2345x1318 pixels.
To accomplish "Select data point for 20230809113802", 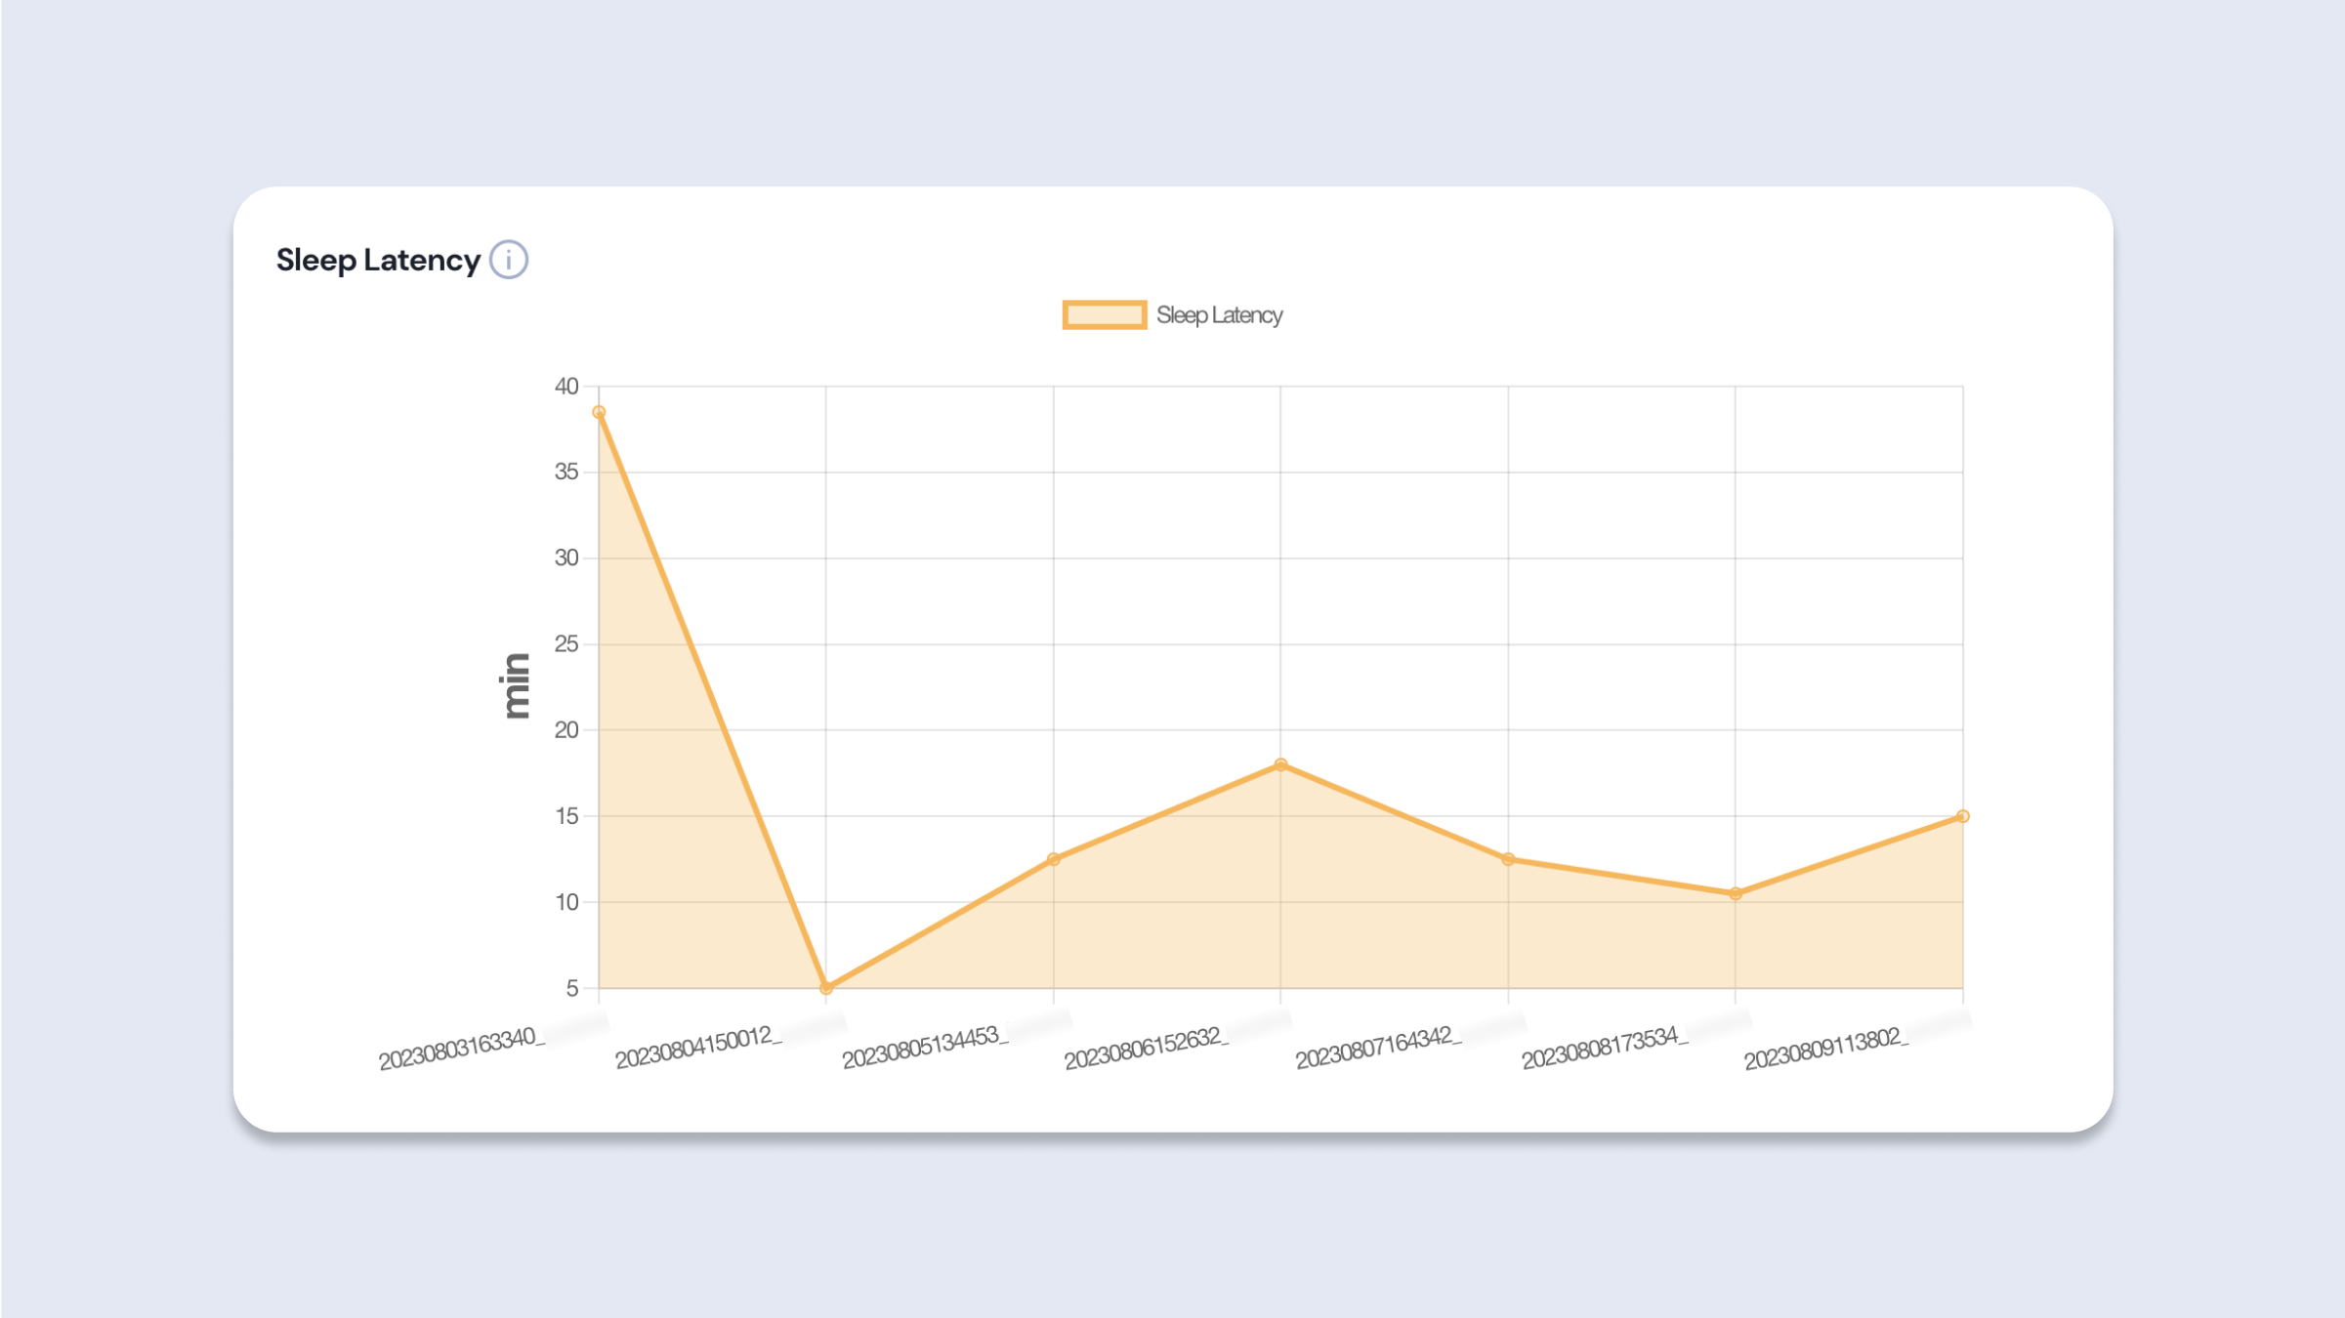I will click(1962, 816).
